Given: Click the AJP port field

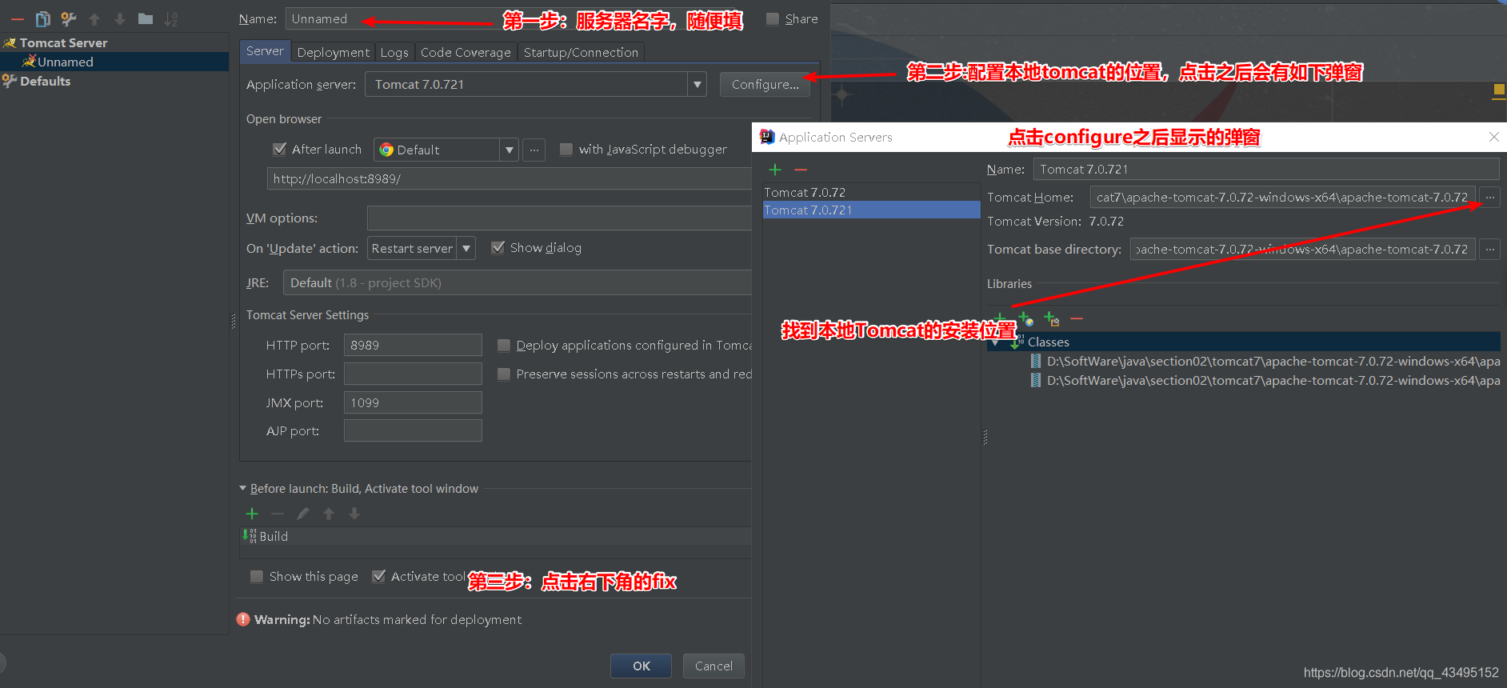Looking at the screenshot, I should 413,430.
